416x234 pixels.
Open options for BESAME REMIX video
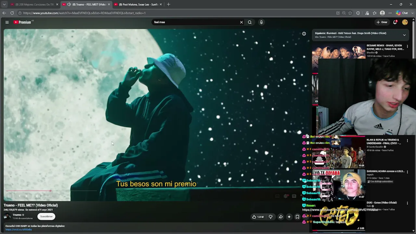tap(407, 46)
